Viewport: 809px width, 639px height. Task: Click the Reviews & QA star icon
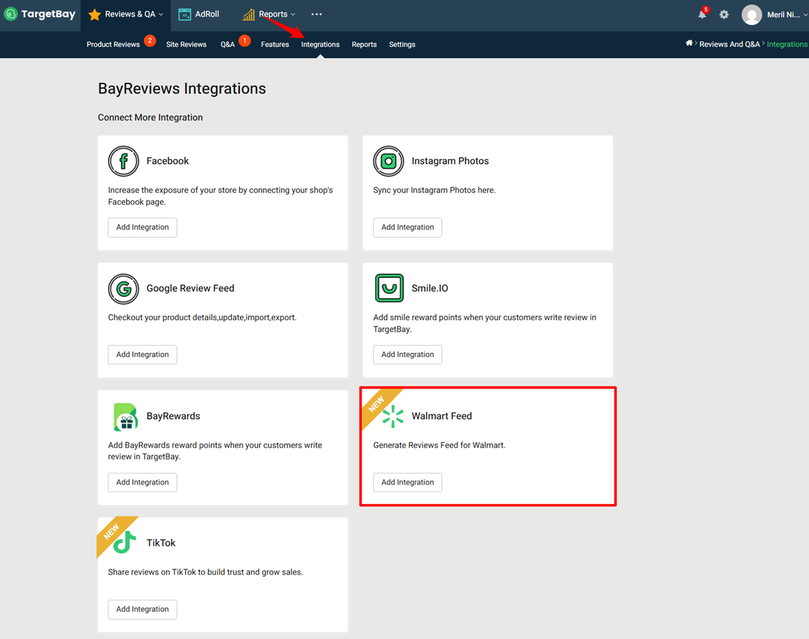(x=94, y=14)
